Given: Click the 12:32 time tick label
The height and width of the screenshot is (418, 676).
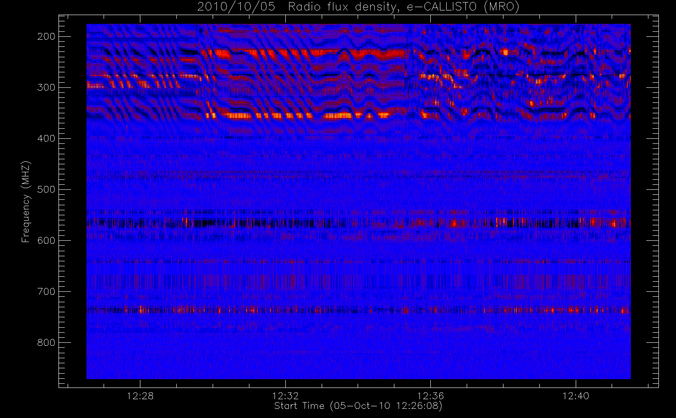Looking at the screenshot, I should (285, 396).
